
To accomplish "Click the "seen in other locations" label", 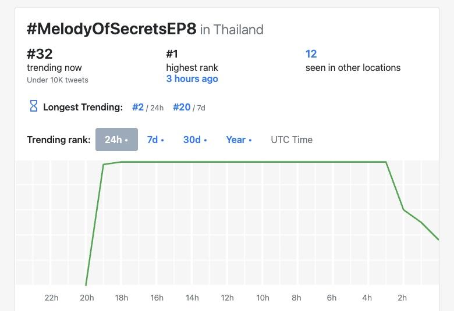I will pyautogui.click(x=353, y=67).
